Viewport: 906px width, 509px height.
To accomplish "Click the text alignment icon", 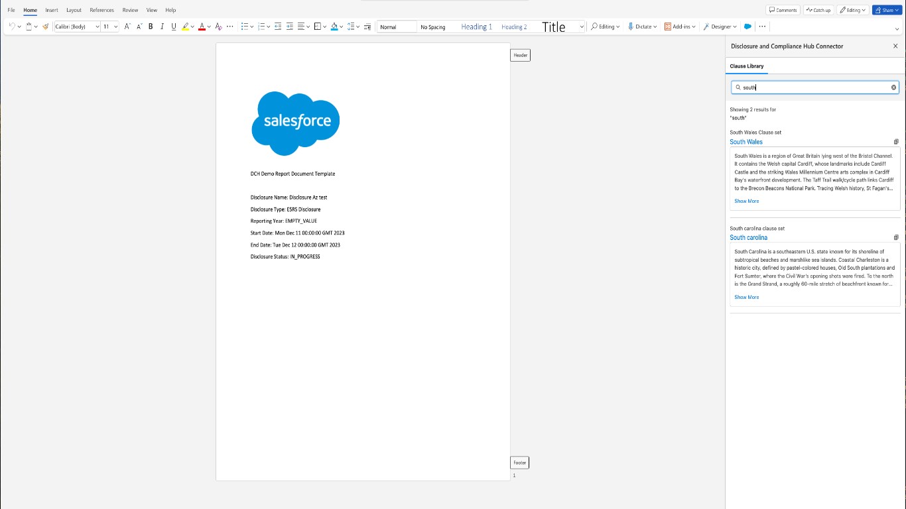I will point(301,27).
